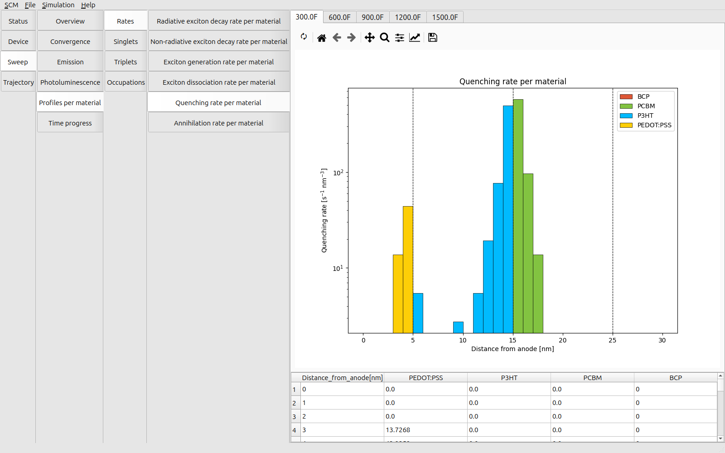Open the Simulation menu
This screenshot has height=453, width=725.
(x=58, y=5)
